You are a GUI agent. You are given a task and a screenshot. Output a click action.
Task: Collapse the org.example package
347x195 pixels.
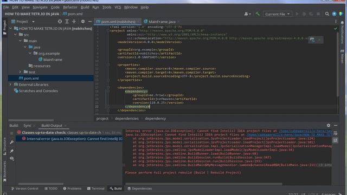pyautogui.click(x=30, y=53)
